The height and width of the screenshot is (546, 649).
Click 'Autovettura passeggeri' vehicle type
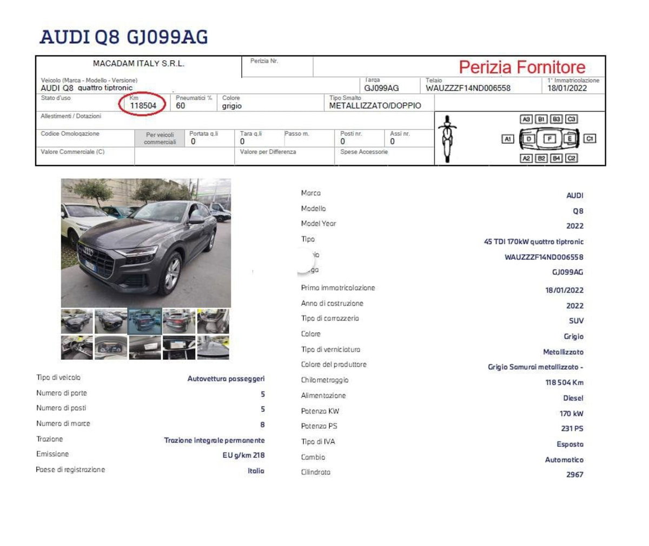coord(226,379)
